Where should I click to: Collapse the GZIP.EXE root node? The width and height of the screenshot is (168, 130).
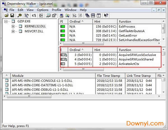pos(6,21)
